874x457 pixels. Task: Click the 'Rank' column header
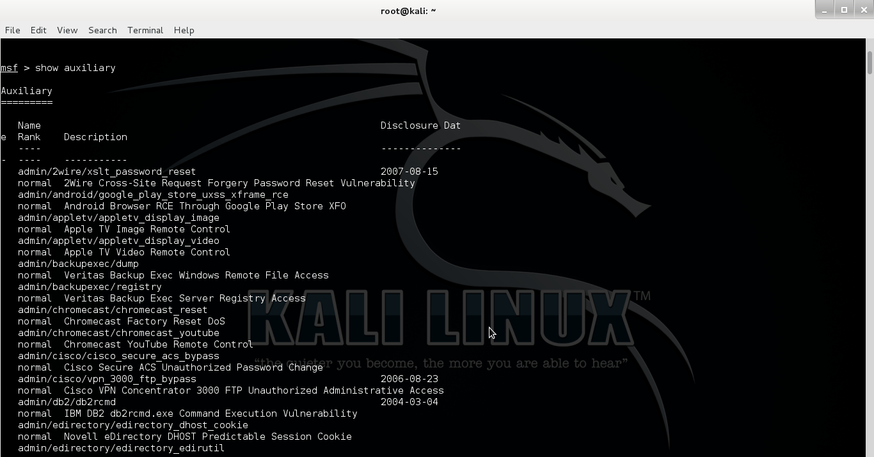click(29, 137)
